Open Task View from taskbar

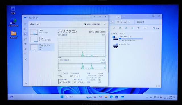(95, 97)
